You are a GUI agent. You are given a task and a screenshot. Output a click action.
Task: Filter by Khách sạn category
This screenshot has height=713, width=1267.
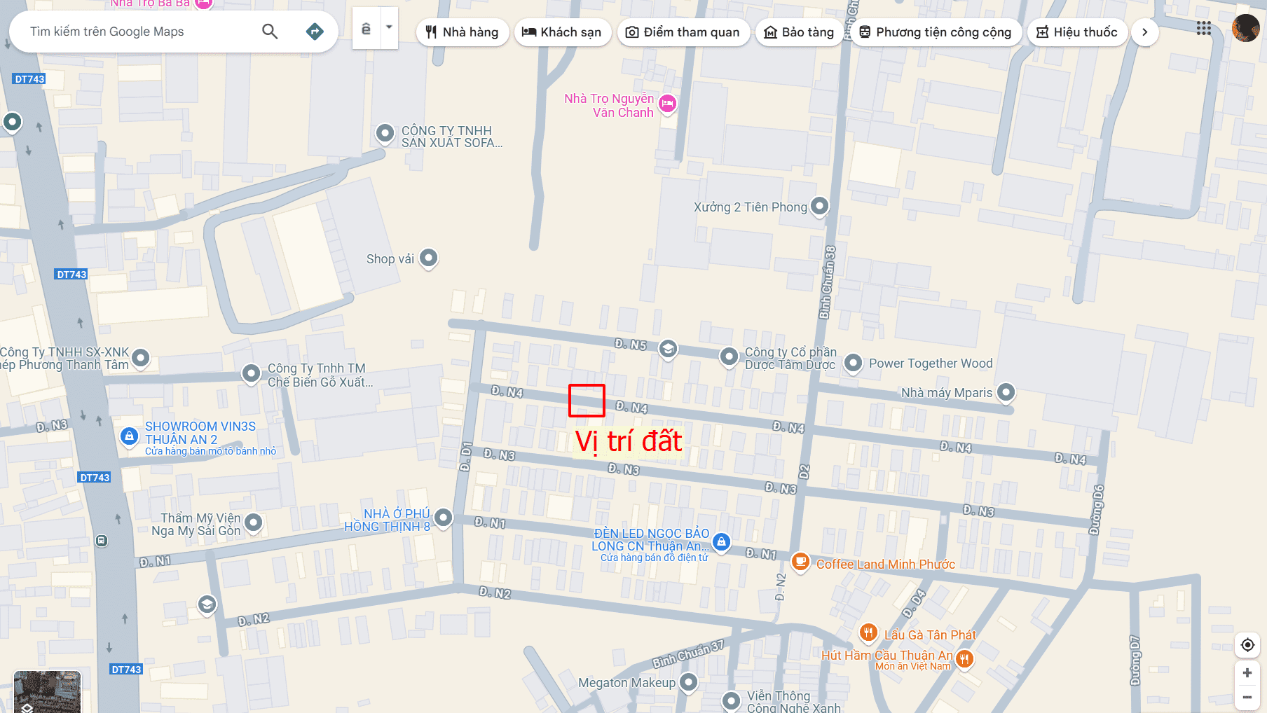pos(563,32)
